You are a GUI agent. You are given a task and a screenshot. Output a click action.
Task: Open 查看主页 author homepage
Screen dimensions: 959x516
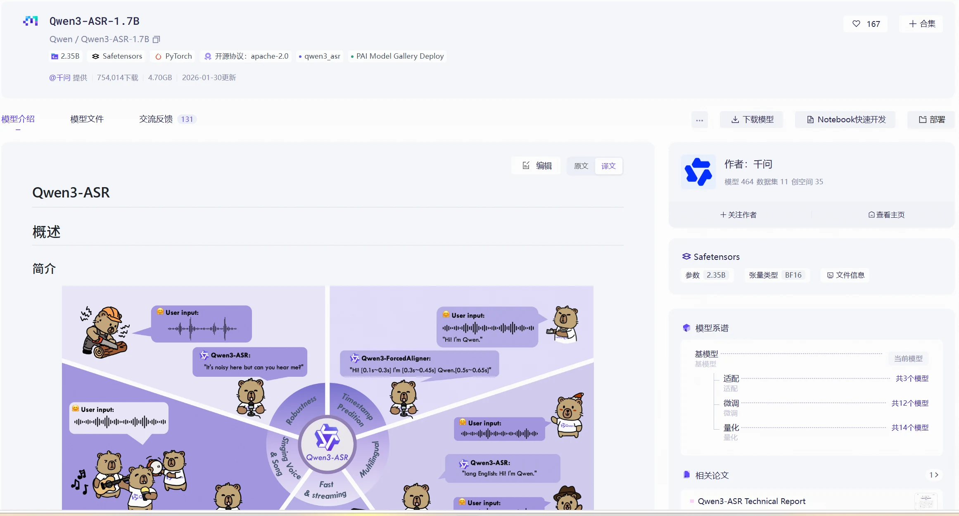[886, 214]
